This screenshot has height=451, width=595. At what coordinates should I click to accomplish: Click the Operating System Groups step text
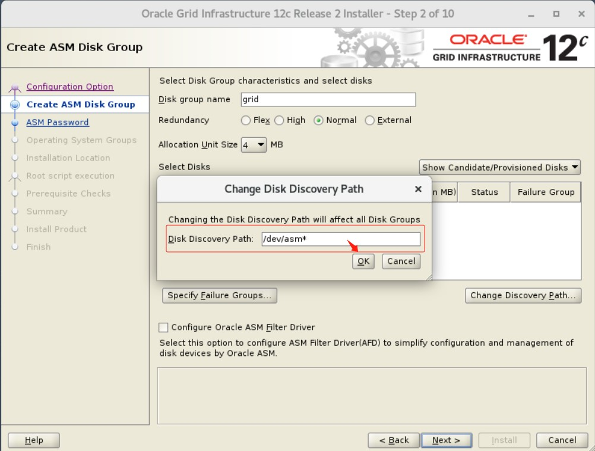(x=81, y=140)
